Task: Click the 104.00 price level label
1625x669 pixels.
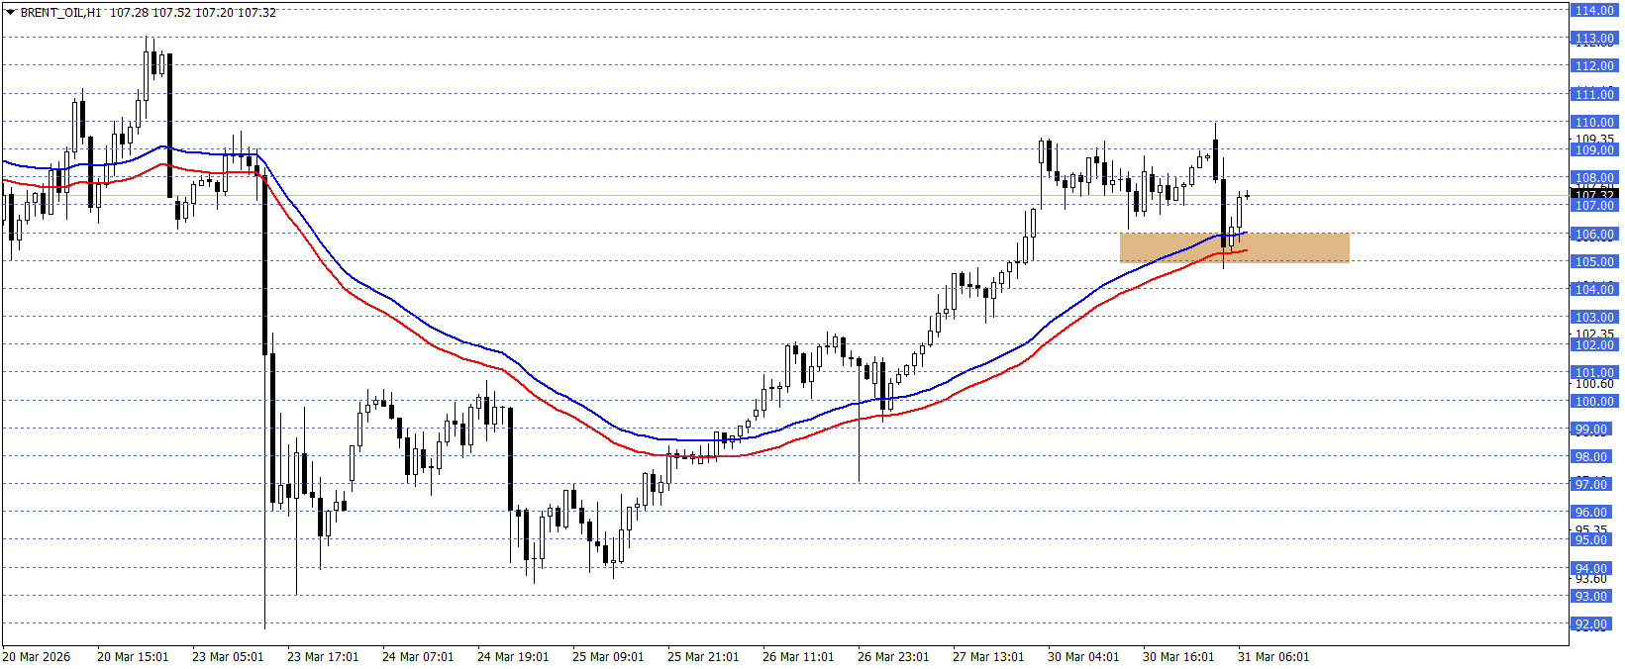Action: (1593, 290)
